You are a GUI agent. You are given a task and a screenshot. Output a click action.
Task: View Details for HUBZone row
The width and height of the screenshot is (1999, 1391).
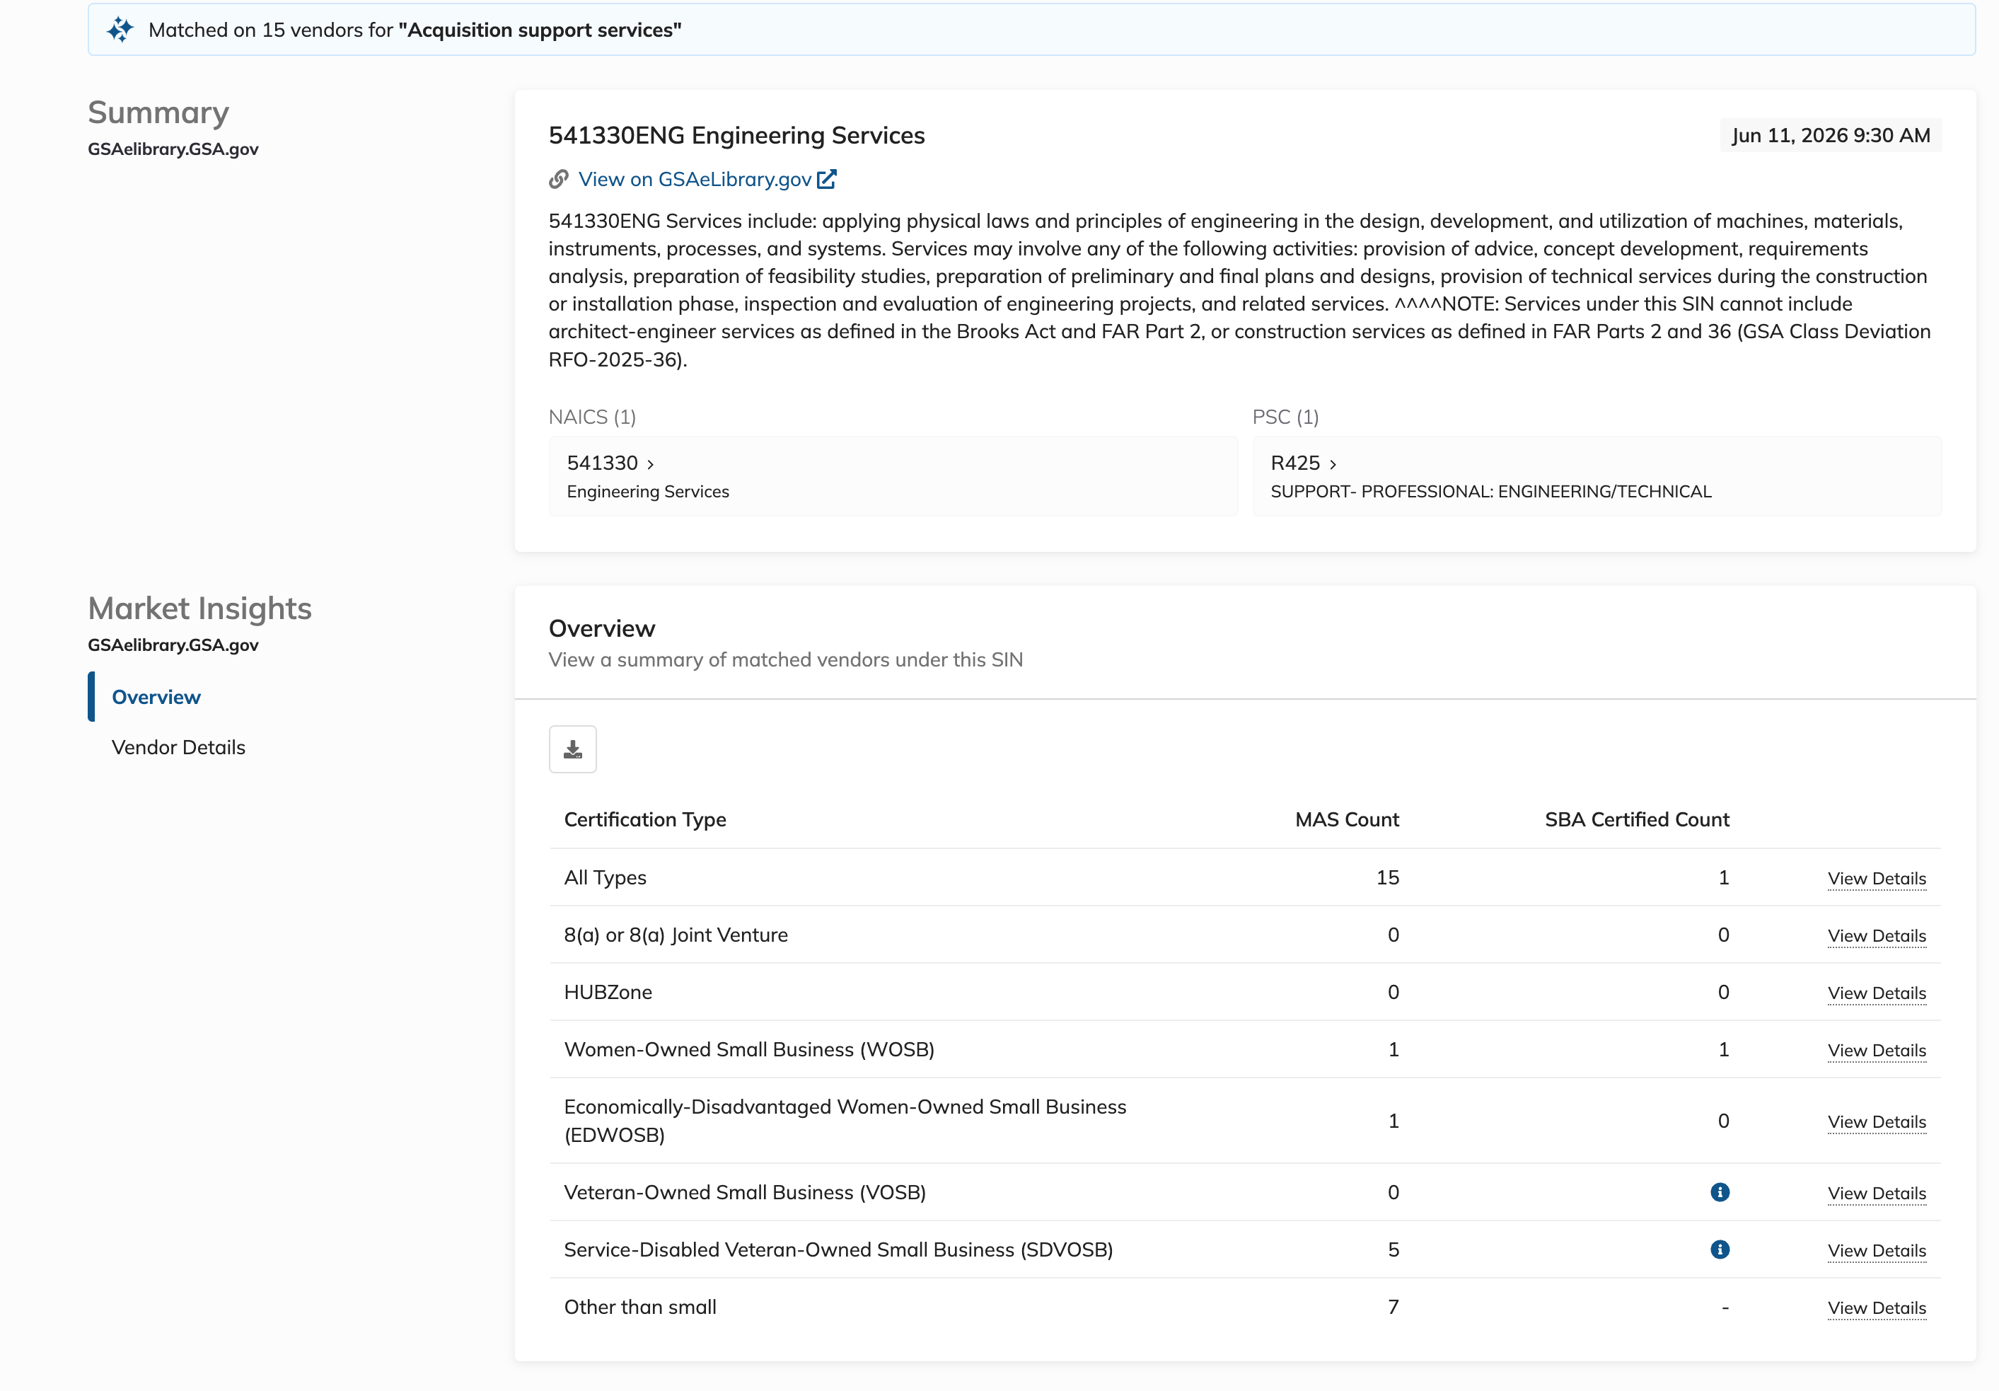pyautogui.click(x=1876, y=993)
